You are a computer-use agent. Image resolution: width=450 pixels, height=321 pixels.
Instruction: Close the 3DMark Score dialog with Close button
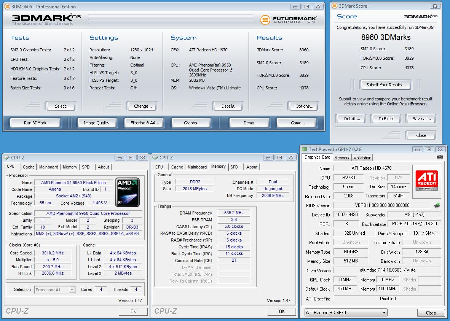point(421,135)
